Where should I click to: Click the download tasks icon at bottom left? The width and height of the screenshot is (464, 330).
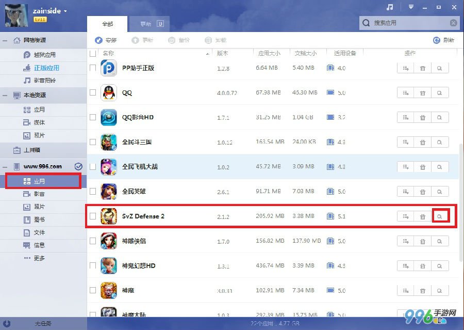tap(7, 323)
